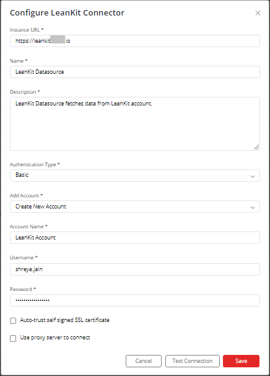Select the Account Name input field
270x376 pixels.
(x=135, y=238)
